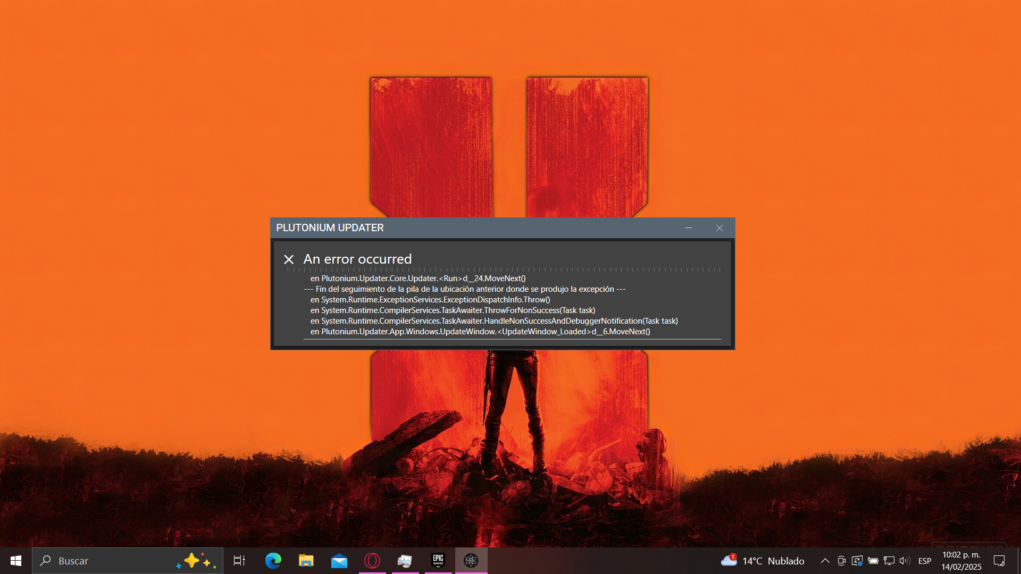Select the Plutonium atom icon on the taskbar
1021x574 pixels.
click(471, 561)
